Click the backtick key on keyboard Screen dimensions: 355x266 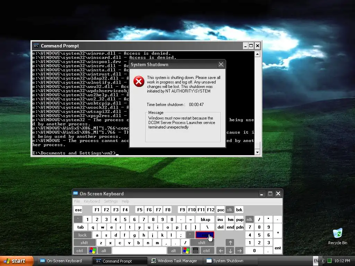tap(78, 219)
